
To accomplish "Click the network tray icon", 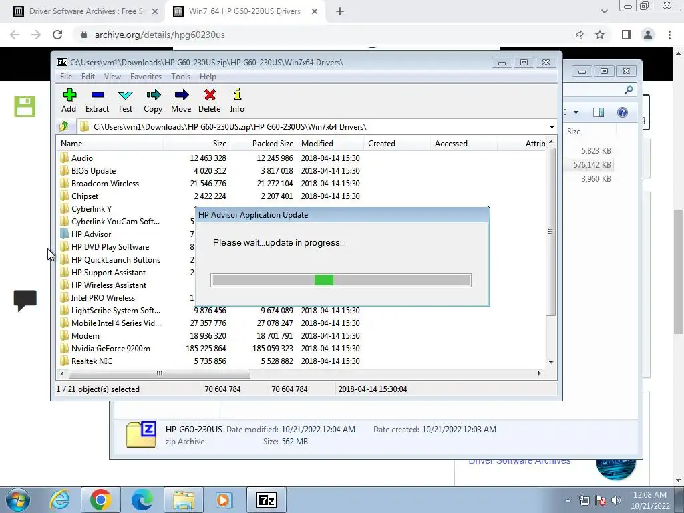I will (584, 500).
